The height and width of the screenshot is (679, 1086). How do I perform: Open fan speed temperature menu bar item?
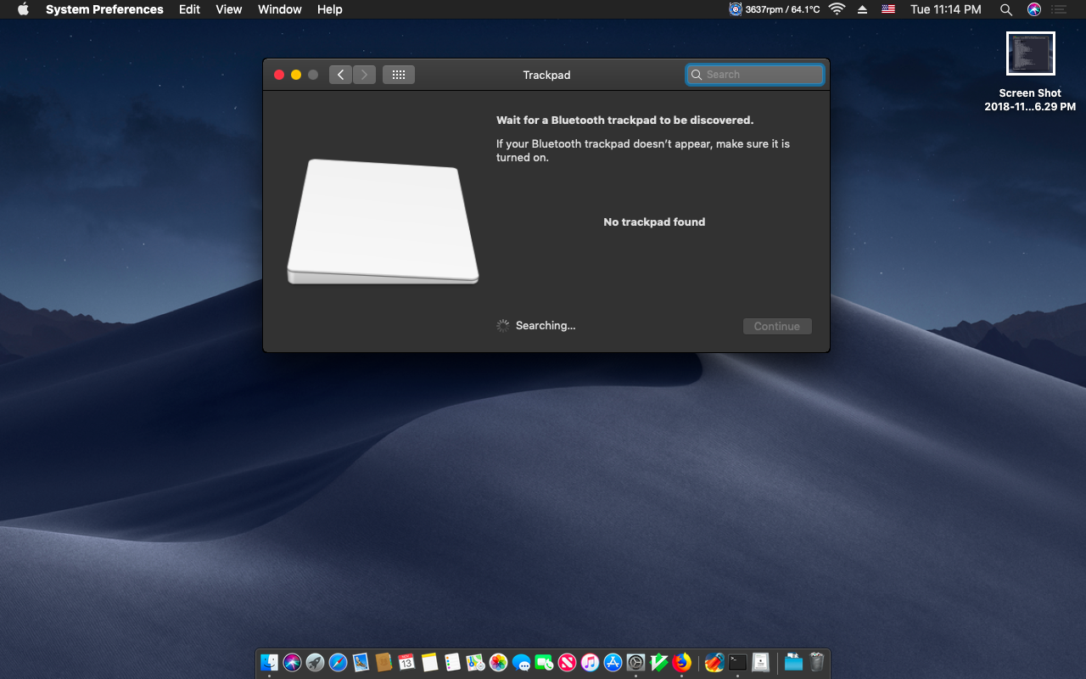[775, 9]
